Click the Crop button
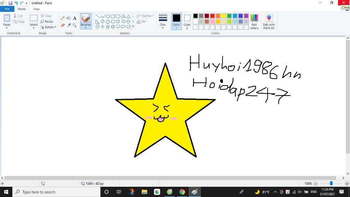 click(x=46, y=16)
